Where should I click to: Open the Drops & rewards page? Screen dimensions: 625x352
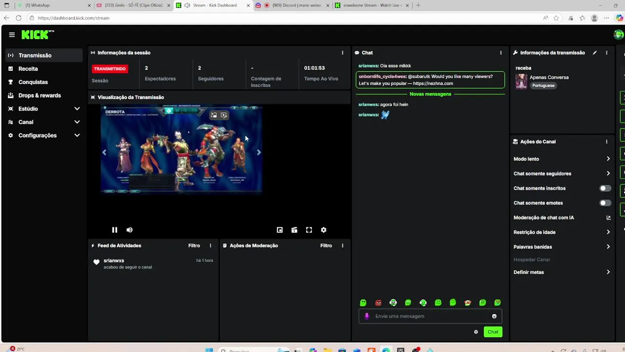pos(44,95)
